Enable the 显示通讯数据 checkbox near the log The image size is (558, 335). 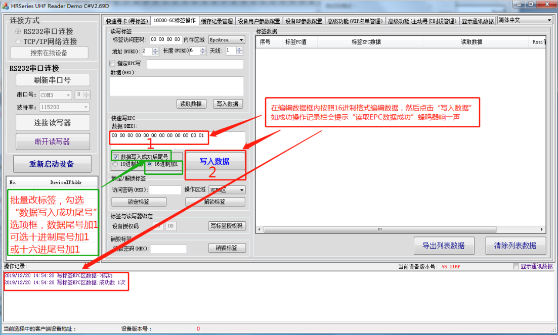point(516,266)
